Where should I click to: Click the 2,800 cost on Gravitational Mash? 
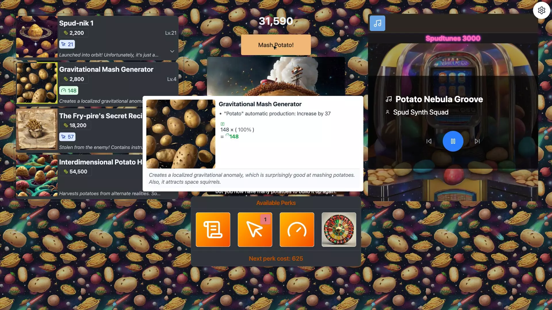[74, 79]
